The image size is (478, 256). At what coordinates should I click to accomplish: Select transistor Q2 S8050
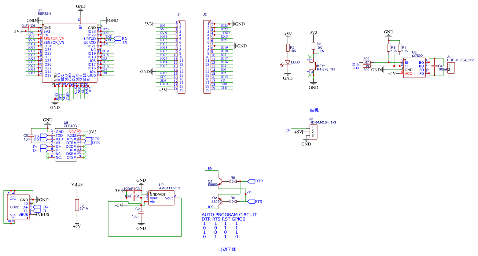220,201
